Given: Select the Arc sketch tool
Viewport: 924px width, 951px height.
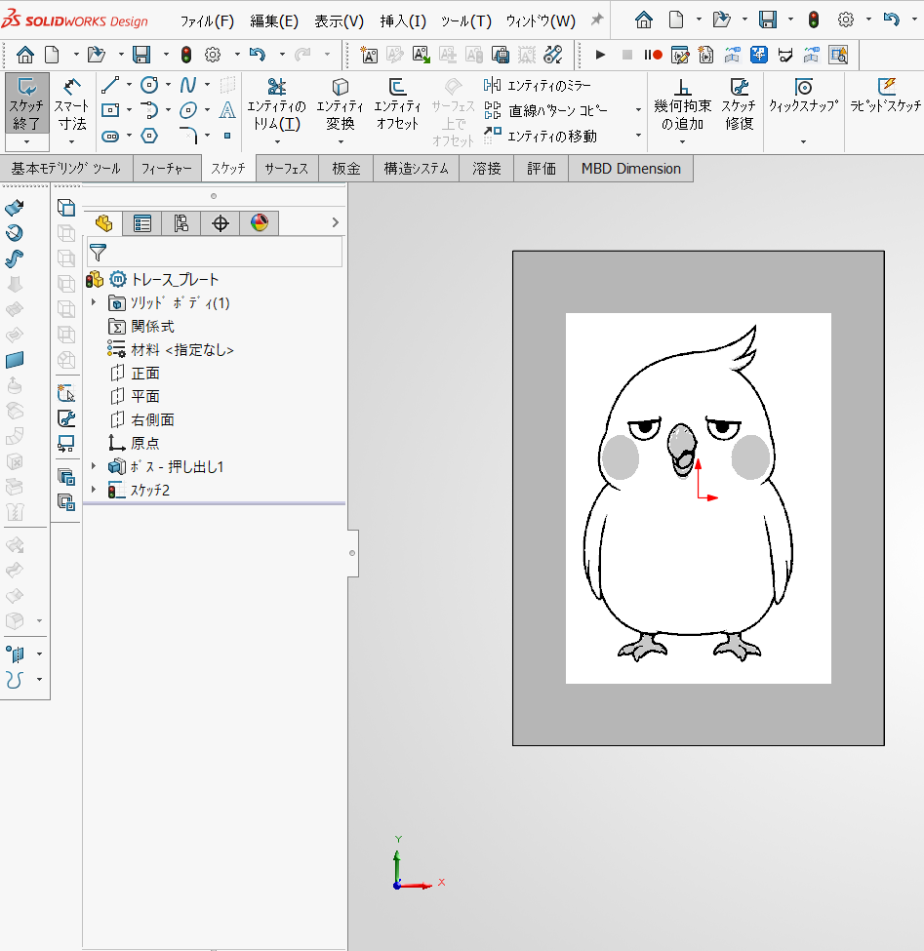Looking at the screenshot, I should click(149, 110).
